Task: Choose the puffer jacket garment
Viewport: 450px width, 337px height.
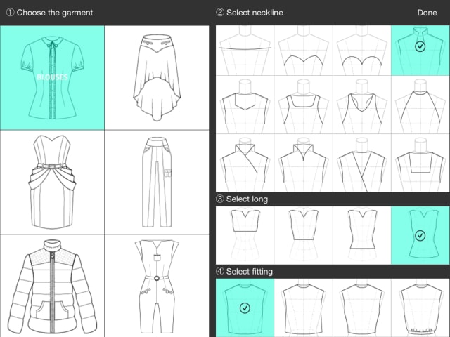Action: [x=52, y=286]
